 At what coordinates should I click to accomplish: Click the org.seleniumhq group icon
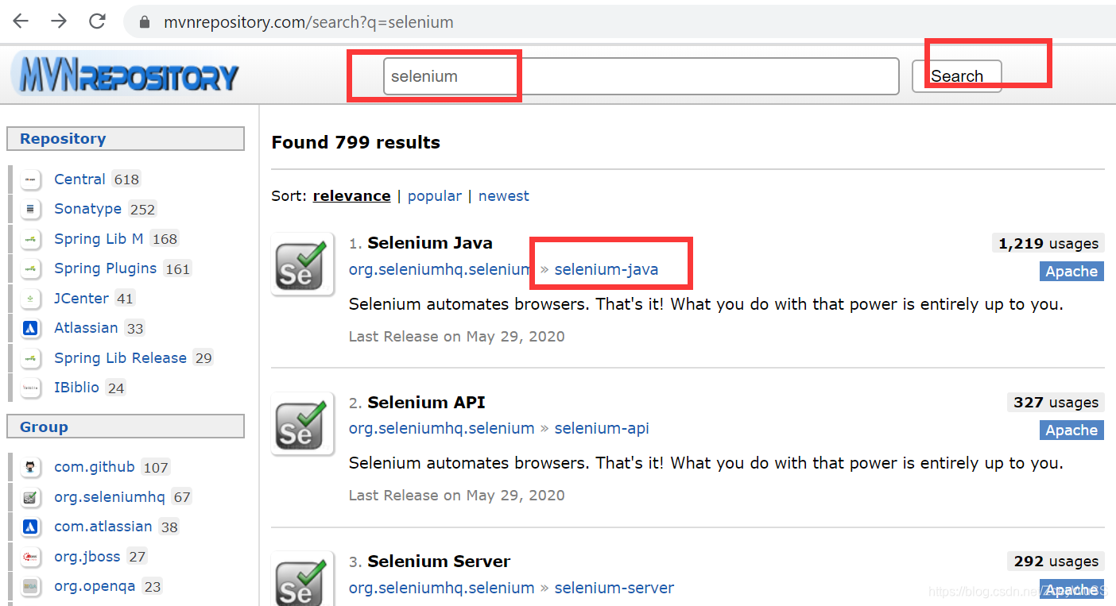(31, 497)
